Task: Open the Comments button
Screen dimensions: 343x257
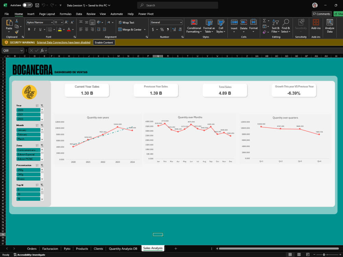Action: pos(322,14)
